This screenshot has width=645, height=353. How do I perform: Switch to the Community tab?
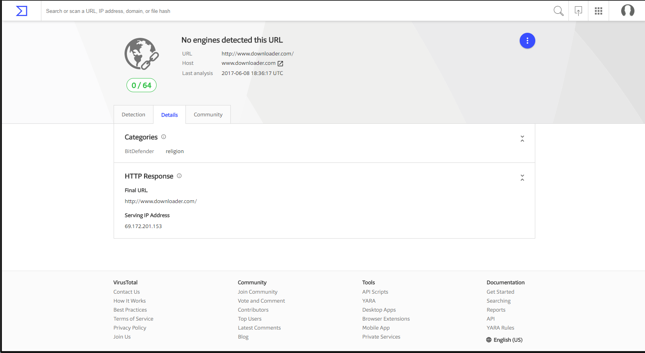(208, 114)
